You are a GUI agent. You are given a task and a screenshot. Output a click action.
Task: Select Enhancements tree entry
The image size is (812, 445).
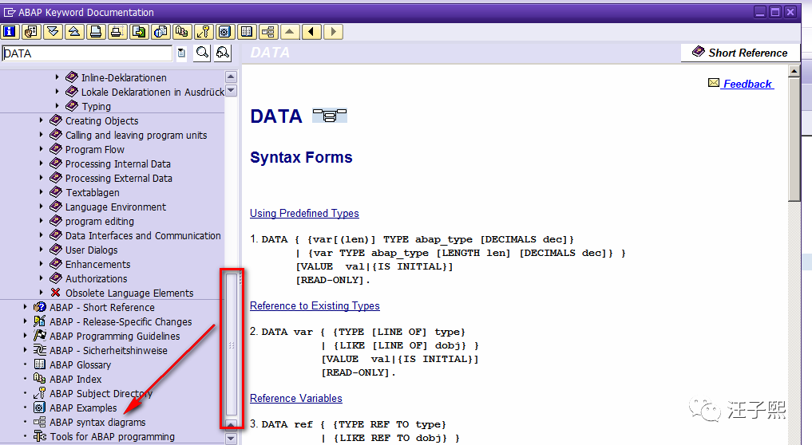pyautogui.click(x=98, y=265)
